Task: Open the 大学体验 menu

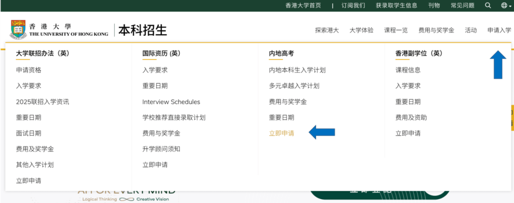Action: [361, 30]
